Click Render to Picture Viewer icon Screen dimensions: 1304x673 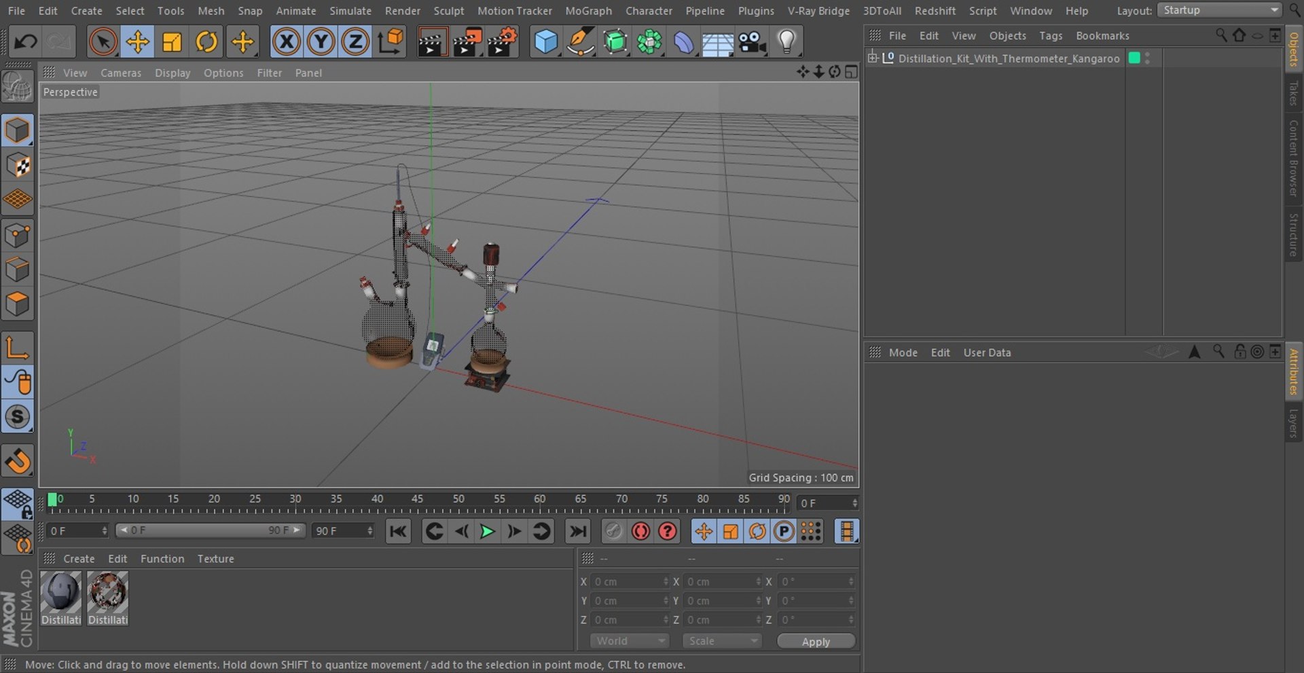(467, 42)
